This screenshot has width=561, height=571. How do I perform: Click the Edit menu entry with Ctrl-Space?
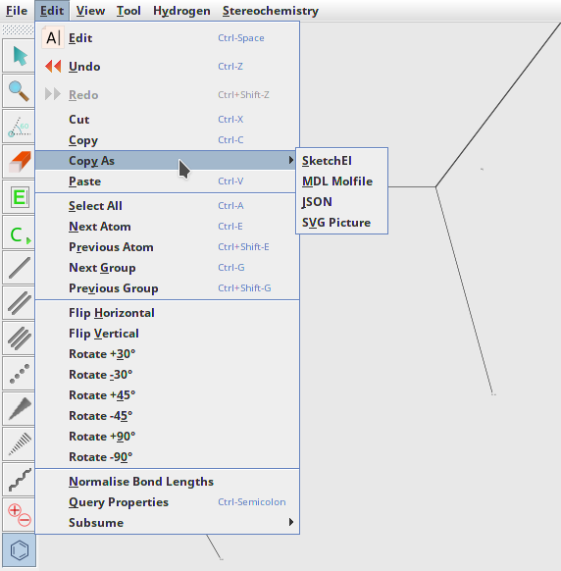(x=168, y=38)
